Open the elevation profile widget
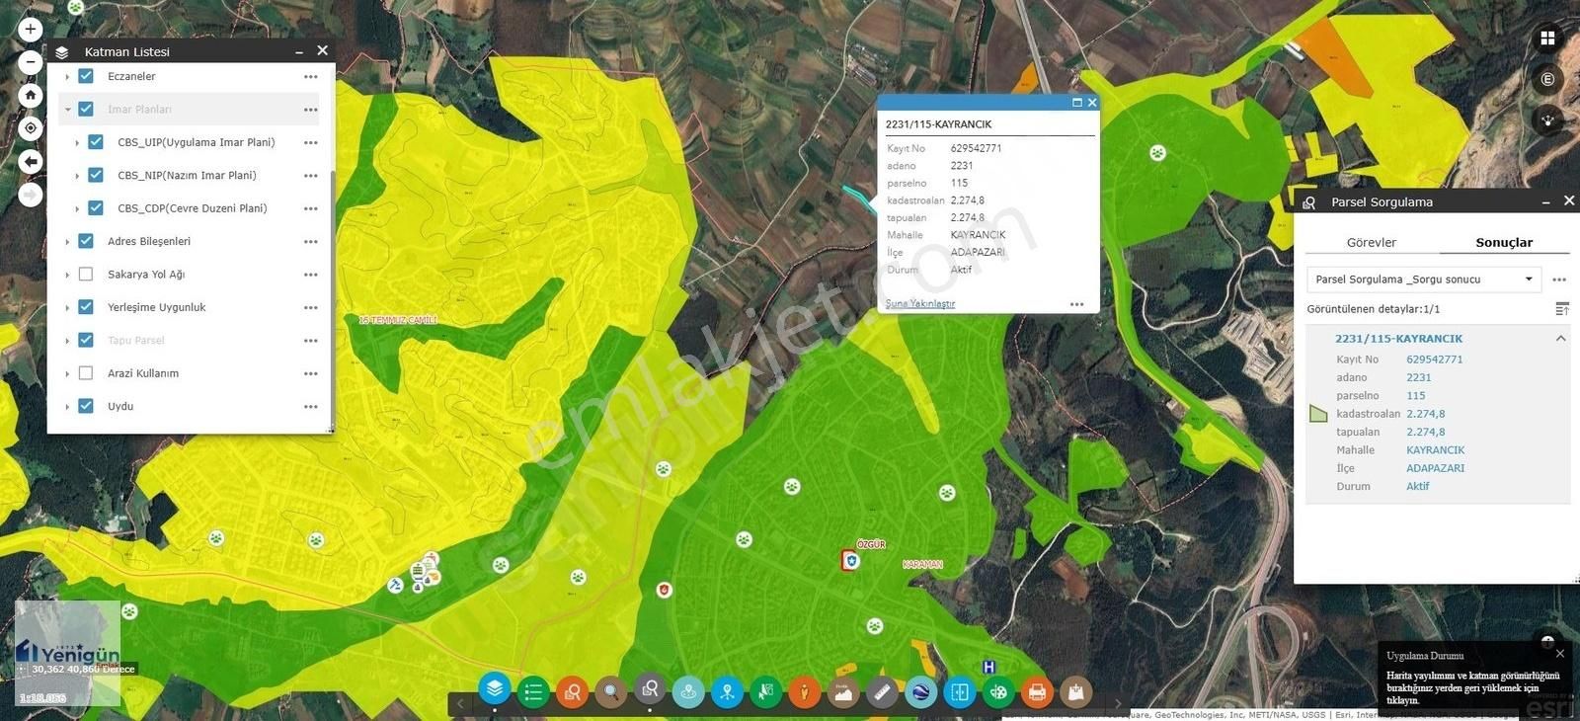Viewport: 1580px width, 721px height. [842, 692]
